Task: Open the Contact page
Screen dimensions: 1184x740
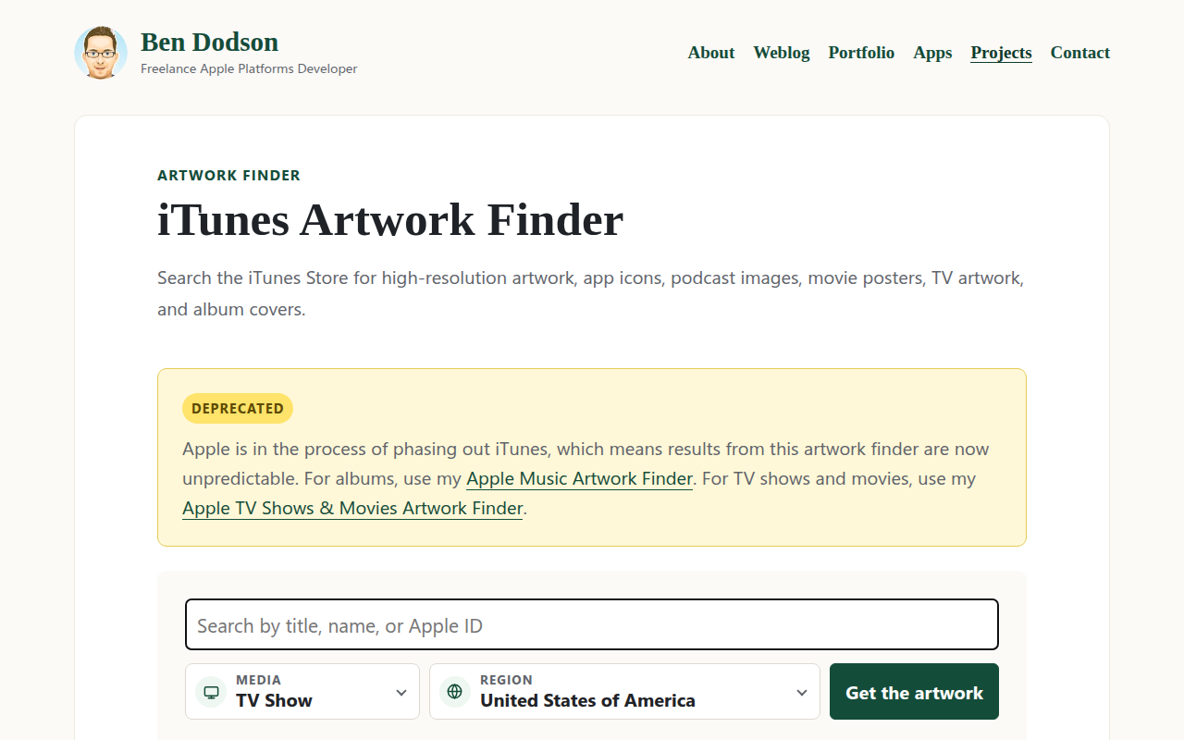Action: (x=1079, y=53)
